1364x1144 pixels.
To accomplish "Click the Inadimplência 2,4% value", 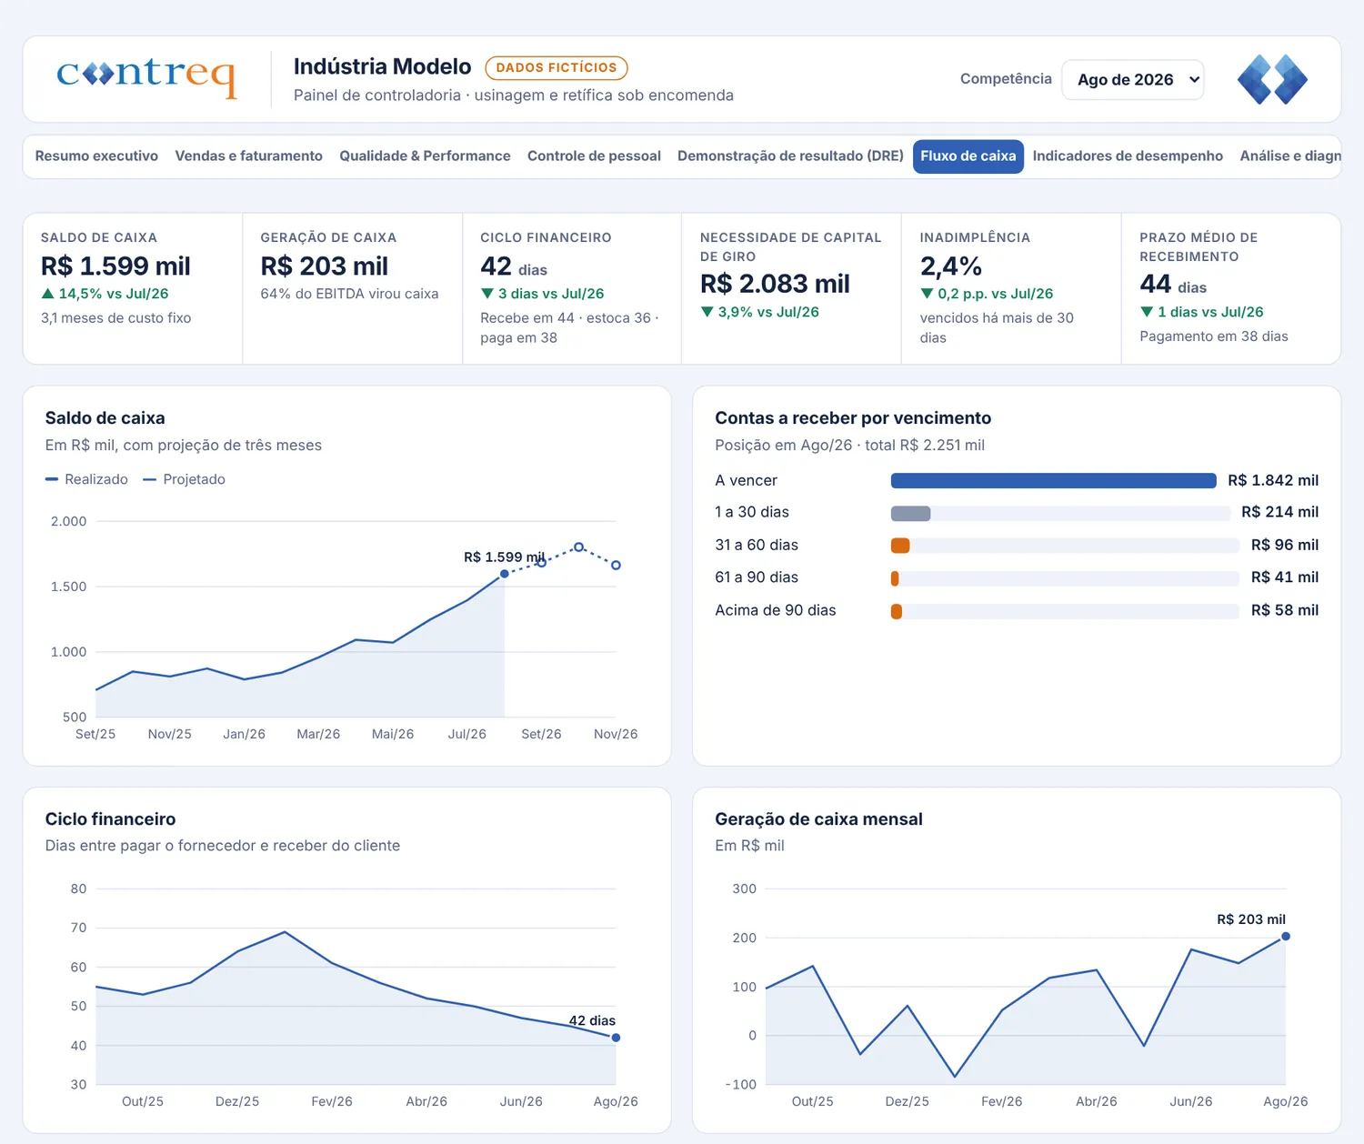I will pyautogui.click(x=951, y=266).
